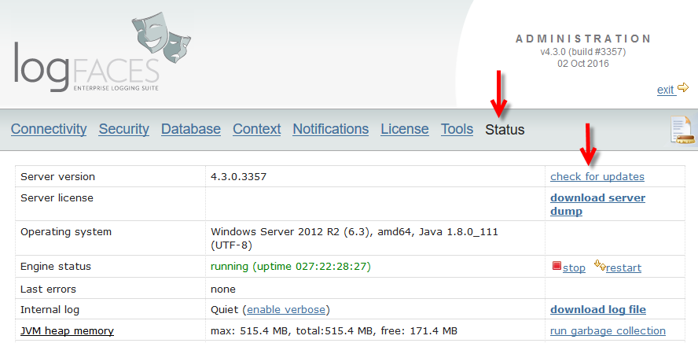The height and width of the screenshot is (343, 698).
Task: Click the heap memory values text
Action: click(334, 331)
